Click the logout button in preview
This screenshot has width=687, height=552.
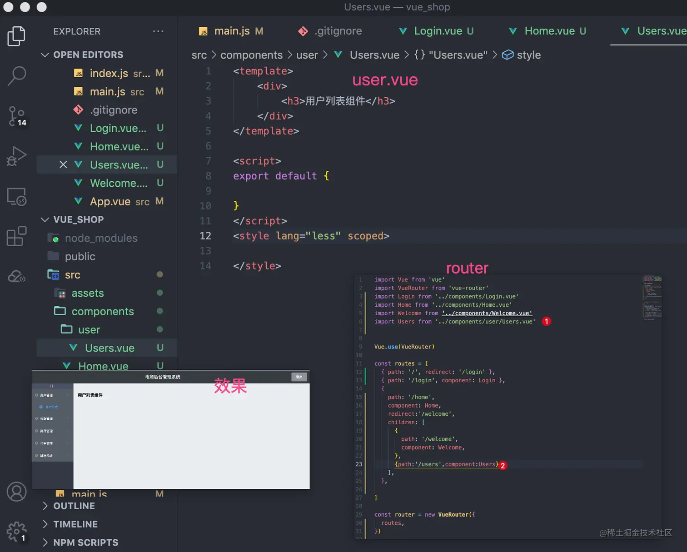(299, 377)
